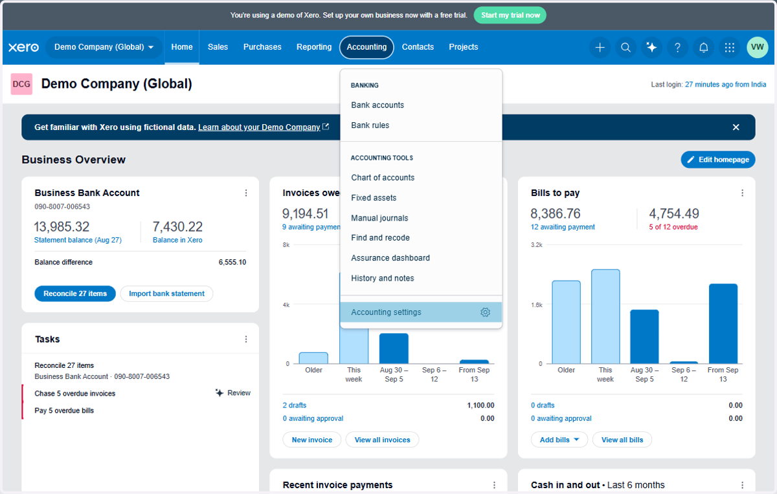
Task: Close the Accounting menu
Action: pos(366,47)
